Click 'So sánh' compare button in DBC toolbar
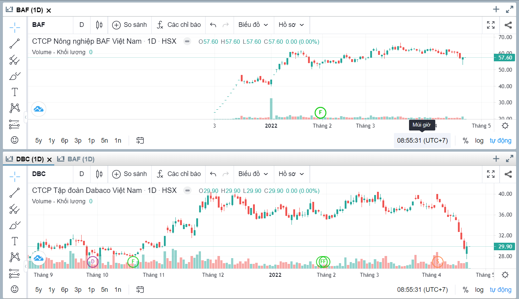This screenshot has height=299, width=519. pos(130,174)
